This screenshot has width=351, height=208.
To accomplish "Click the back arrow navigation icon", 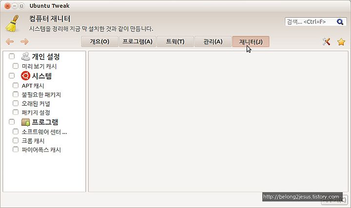I will pyautogui.click(x=10, y=41).
